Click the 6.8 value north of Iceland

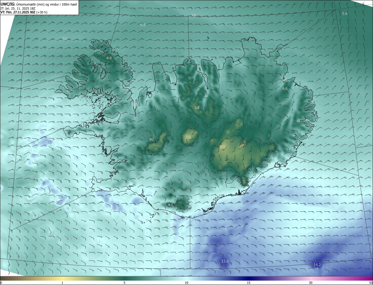tap(143, 25)
